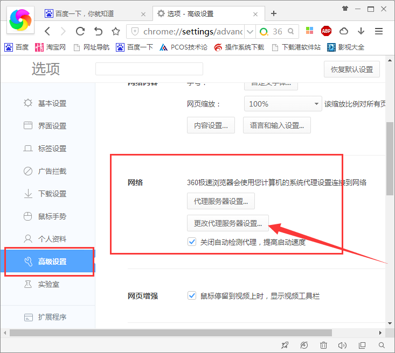This screenshot has width=395, height=353.
Task: Select 高级设置 in sidebar
Action: click(x=48, y=262)
